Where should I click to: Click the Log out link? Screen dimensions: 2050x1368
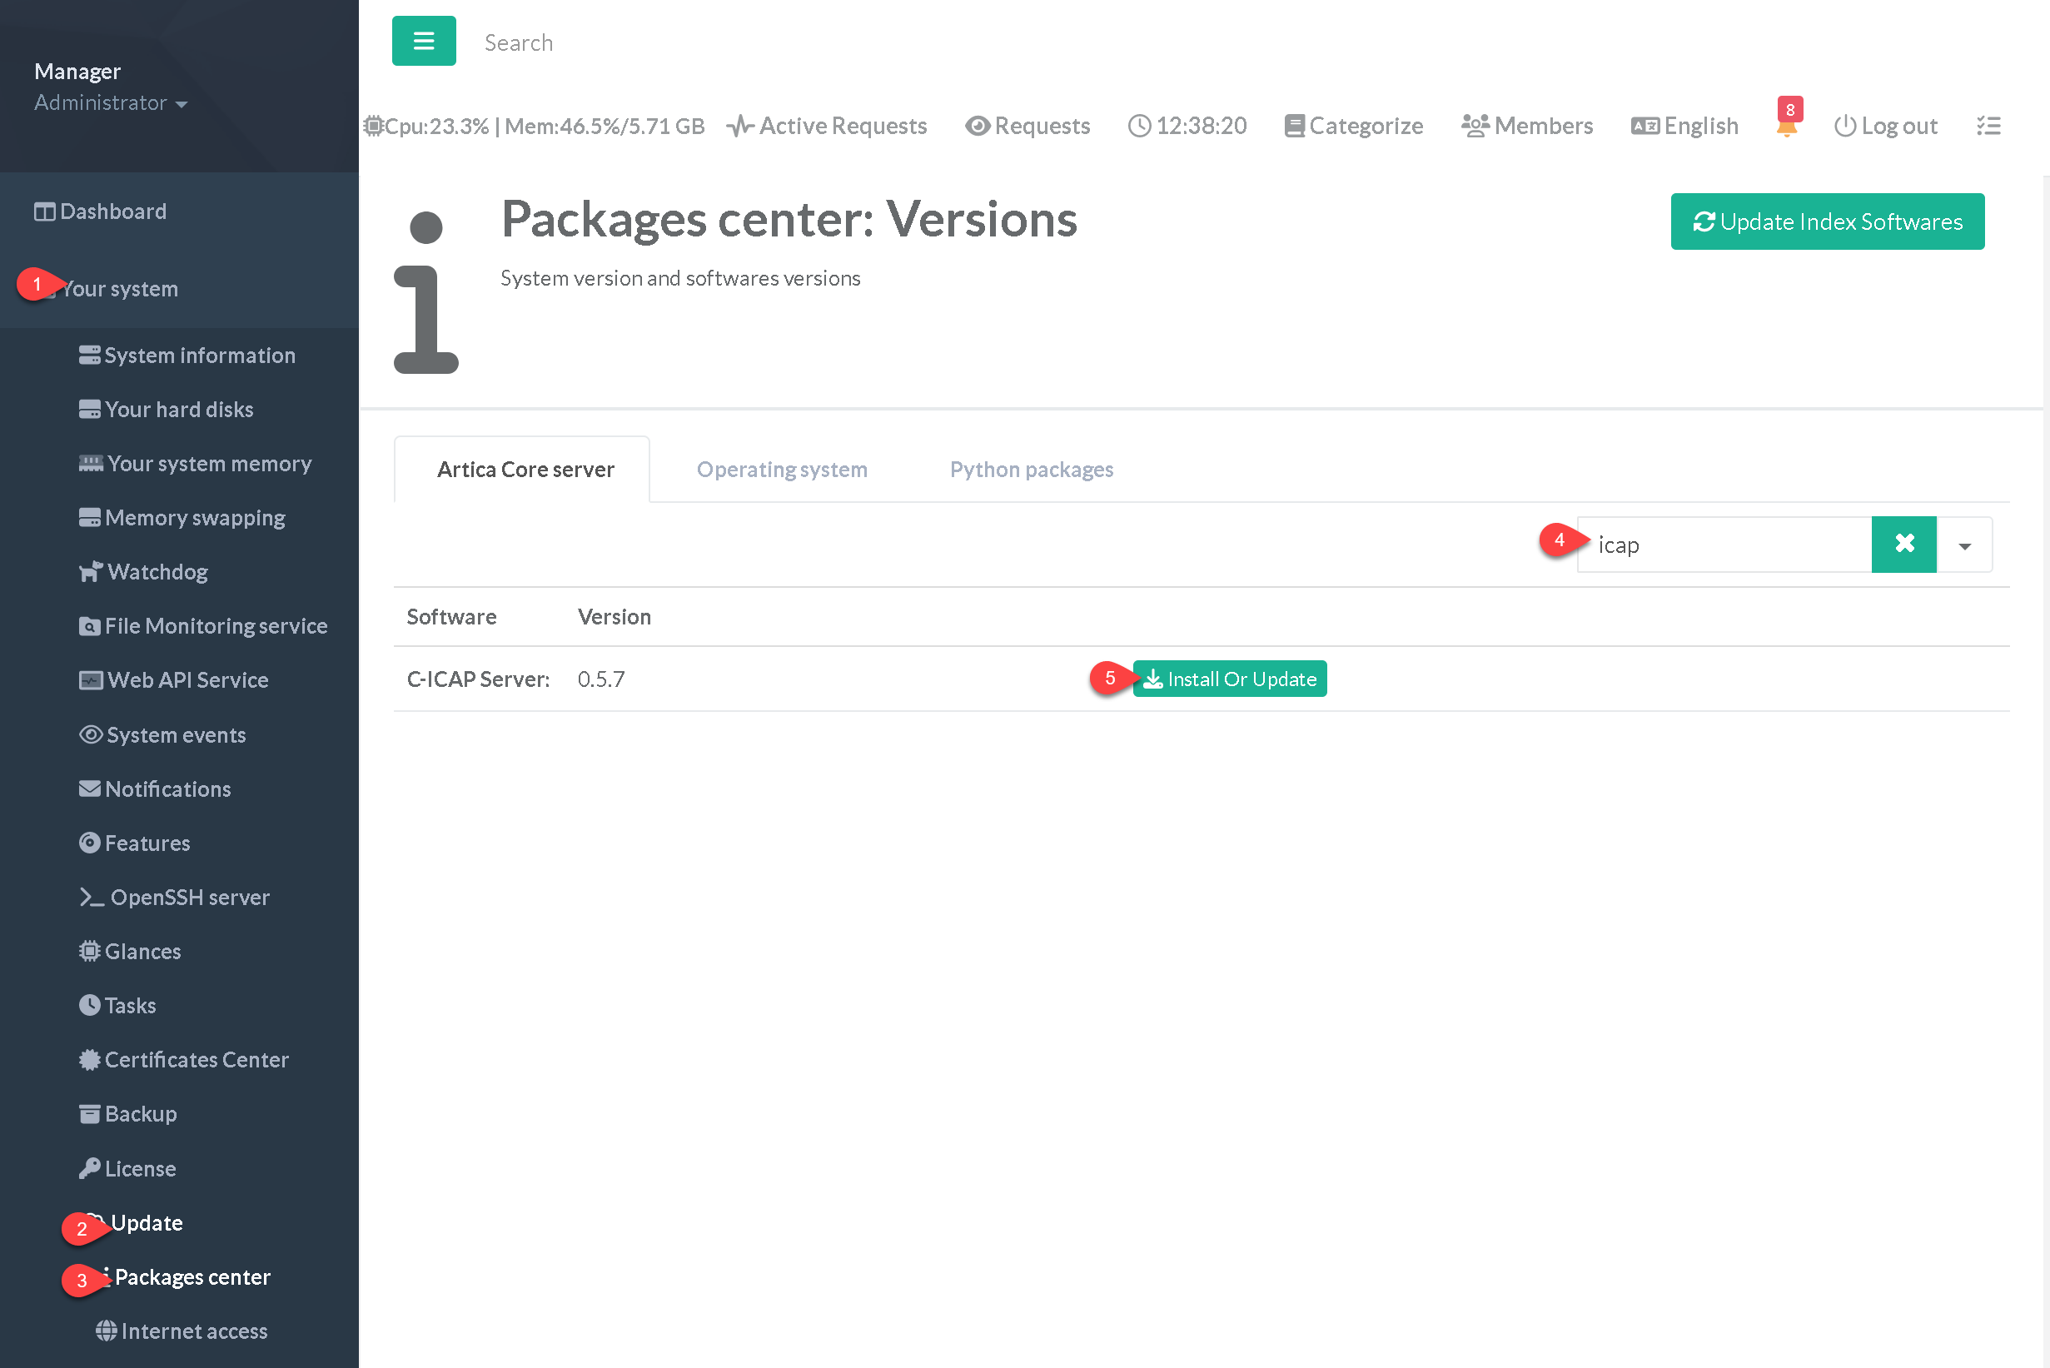[x=1885, y=126]
